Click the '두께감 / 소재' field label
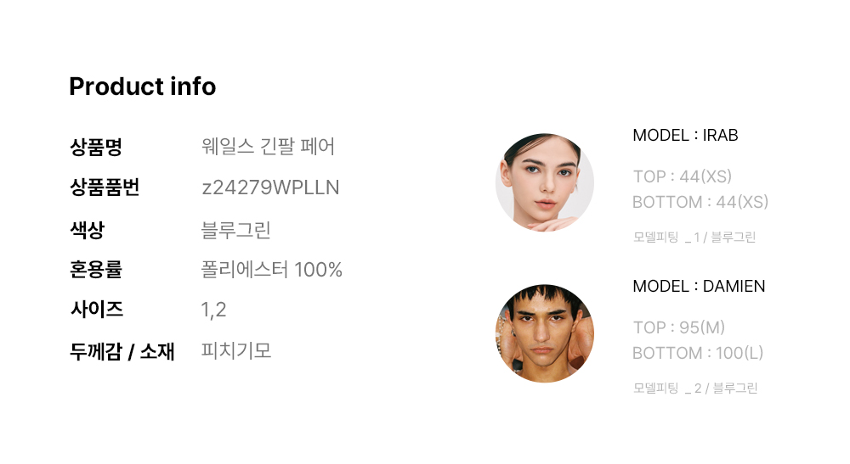 pos(122,351)
